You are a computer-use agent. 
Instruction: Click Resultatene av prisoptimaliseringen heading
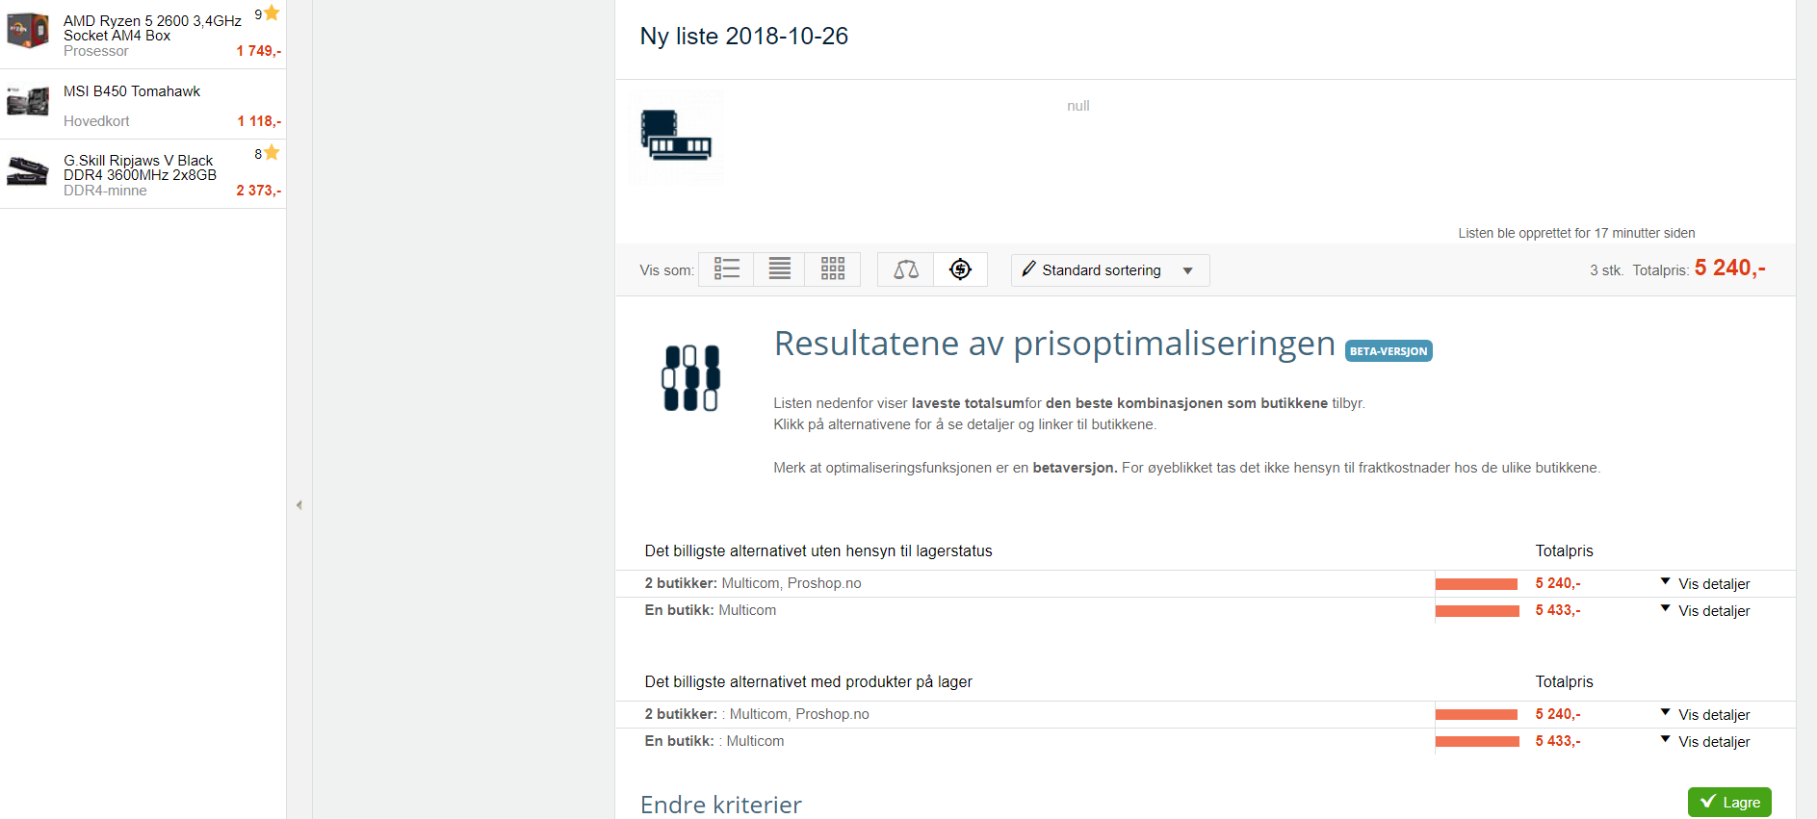tap(1054, 344)
